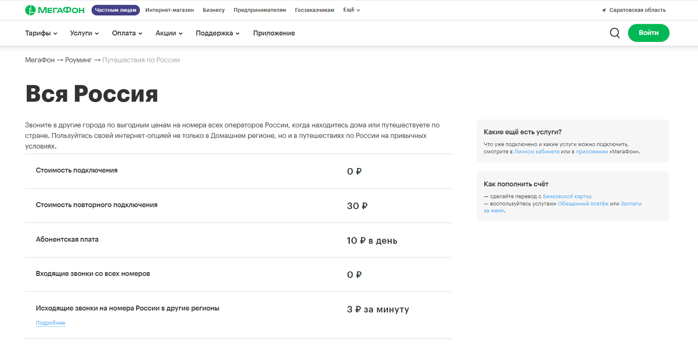The height and width of the screenshot is (345, 698).
Task: Click Входящие звонки со всех номеров label
Action: tap(93, 274)
